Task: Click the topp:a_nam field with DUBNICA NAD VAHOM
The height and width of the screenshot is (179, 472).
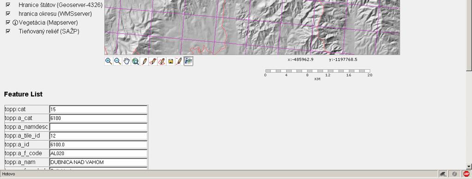Action: (x=98, y=162)
